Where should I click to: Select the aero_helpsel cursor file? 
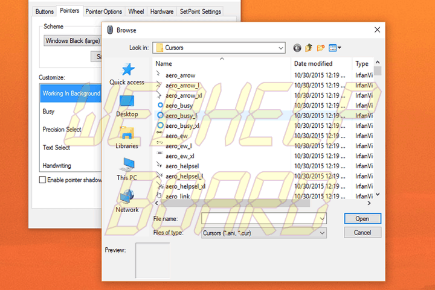pyautogui.click(x=182, y=166)
